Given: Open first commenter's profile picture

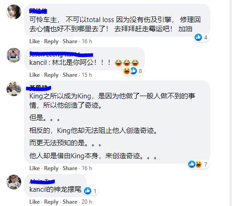Looking at the screenshot, I should [x=14, y=12].
